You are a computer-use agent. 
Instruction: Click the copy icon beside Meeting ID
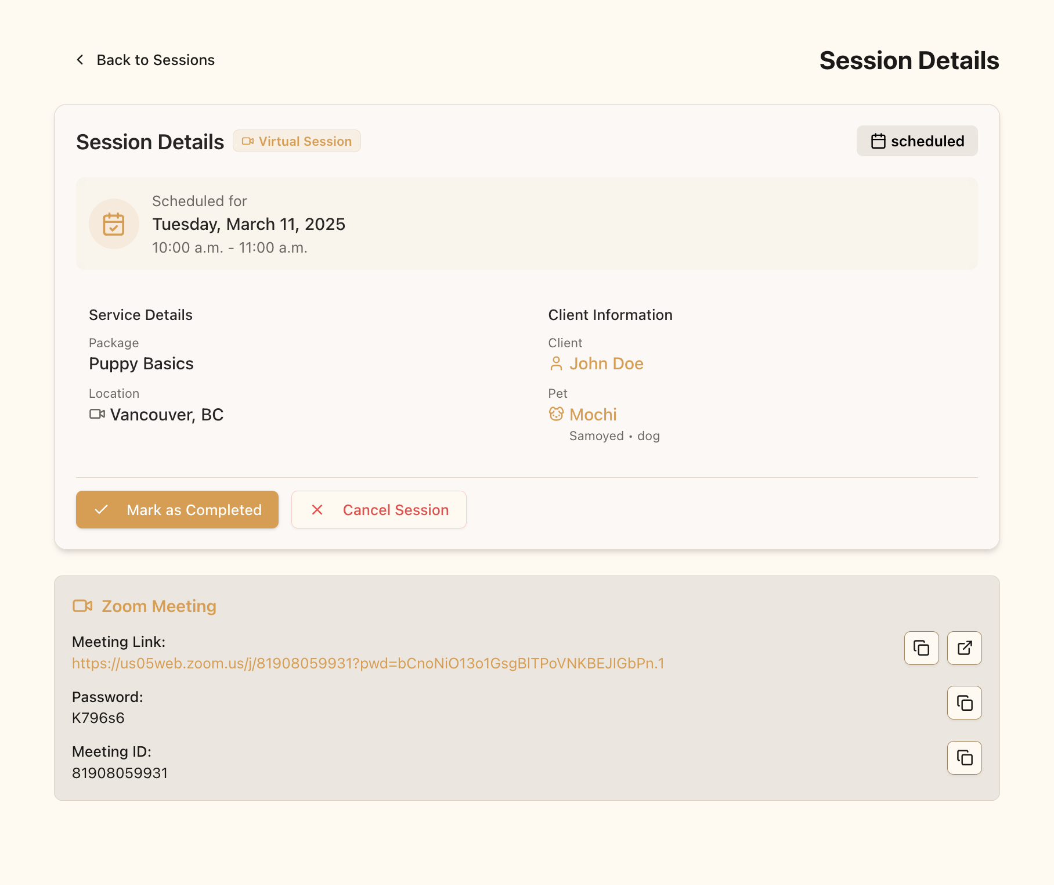[964, 758]
